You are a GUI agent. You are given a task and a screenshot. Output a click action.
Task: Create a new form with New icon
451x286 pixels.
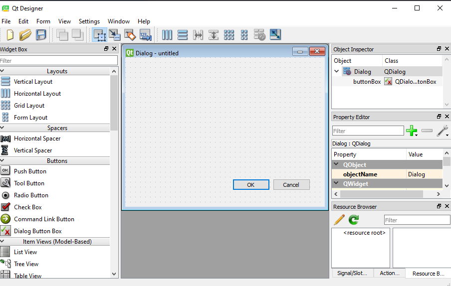point(10,35)
